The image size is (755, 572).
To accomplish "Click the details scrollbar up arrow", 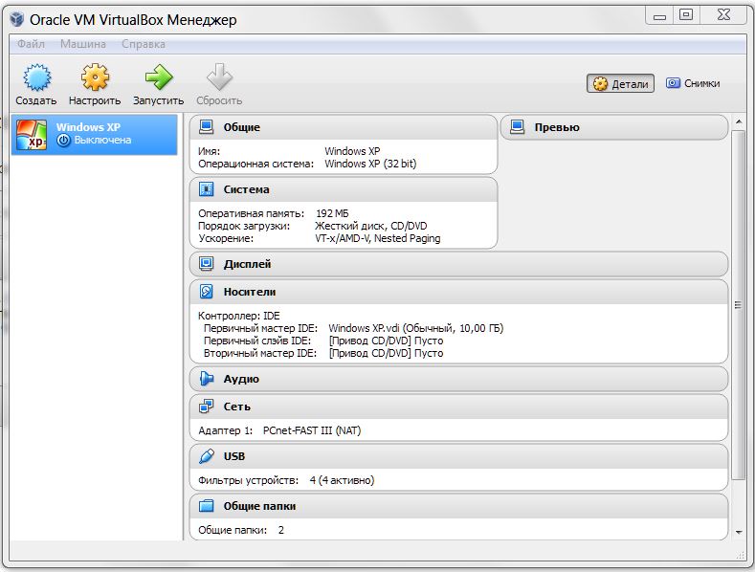I will pos(738,121).
